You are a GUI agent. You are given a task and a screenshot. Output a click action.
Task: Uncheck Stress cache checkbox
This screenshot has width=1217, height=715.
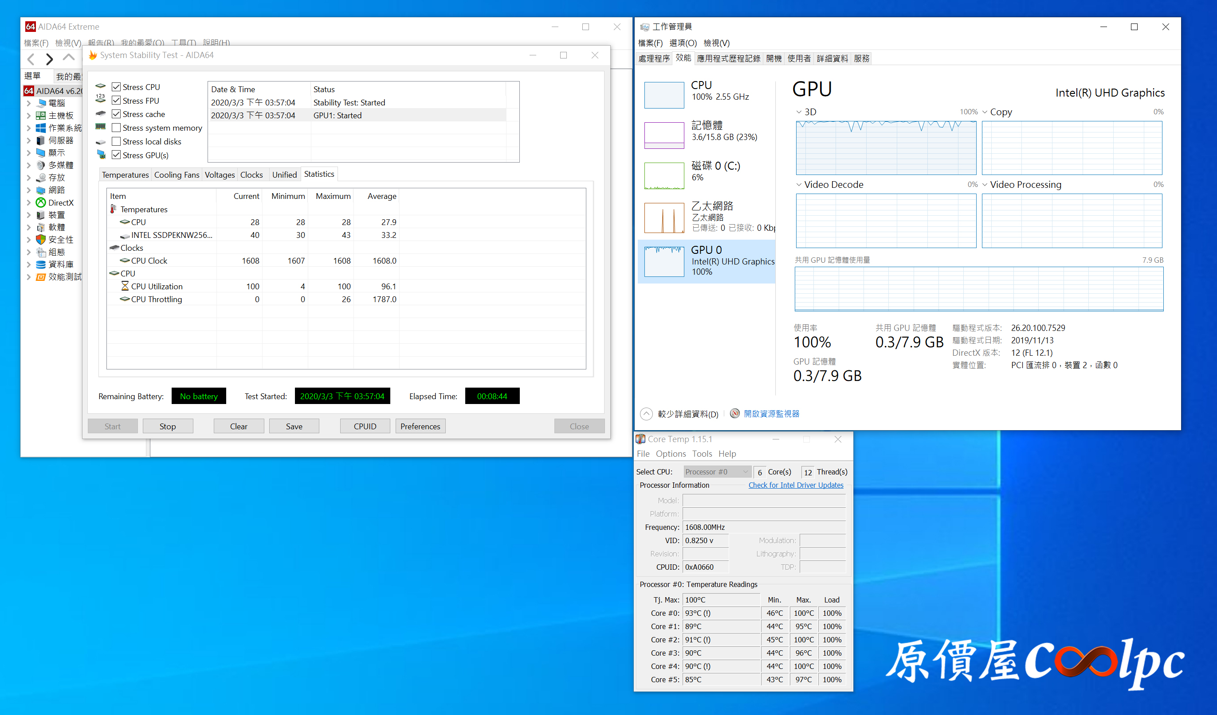116,114
